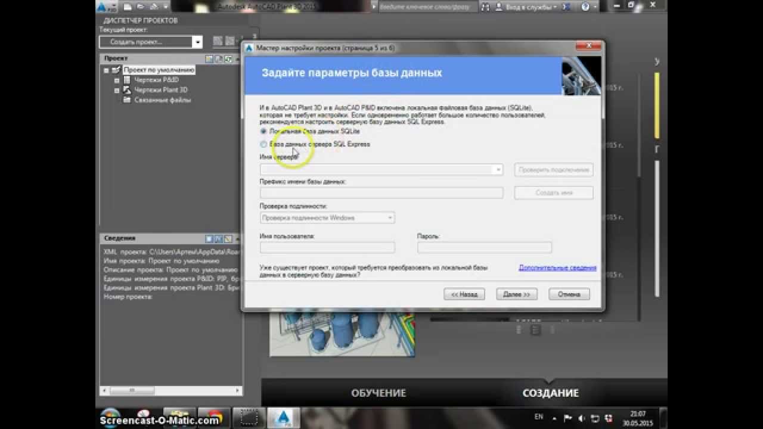Click the 'EN' language indicator in tray
The height and width of the screenshot is (429, 763).
pyautogui.click(x=539, y=417)
